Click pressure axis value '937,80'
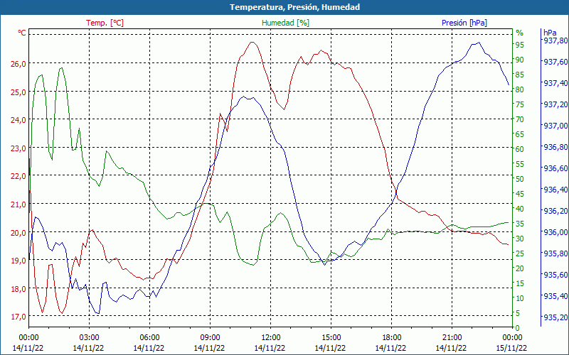Screen dimensions: 569x355 [555, 40]
